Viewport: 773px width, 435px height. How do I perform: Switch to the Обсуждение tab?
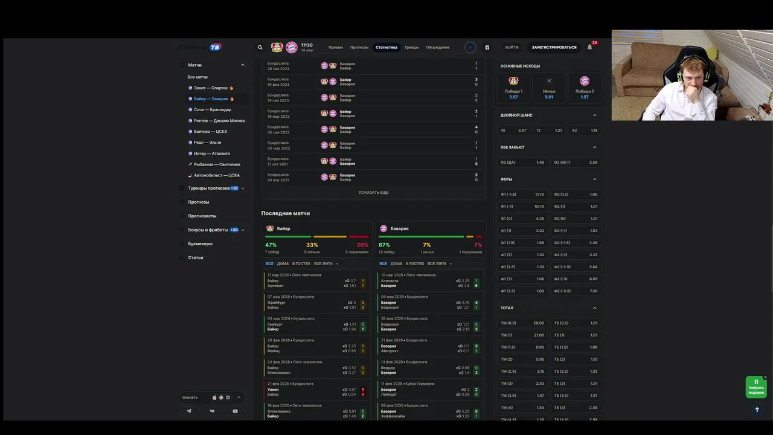point(437,47)
